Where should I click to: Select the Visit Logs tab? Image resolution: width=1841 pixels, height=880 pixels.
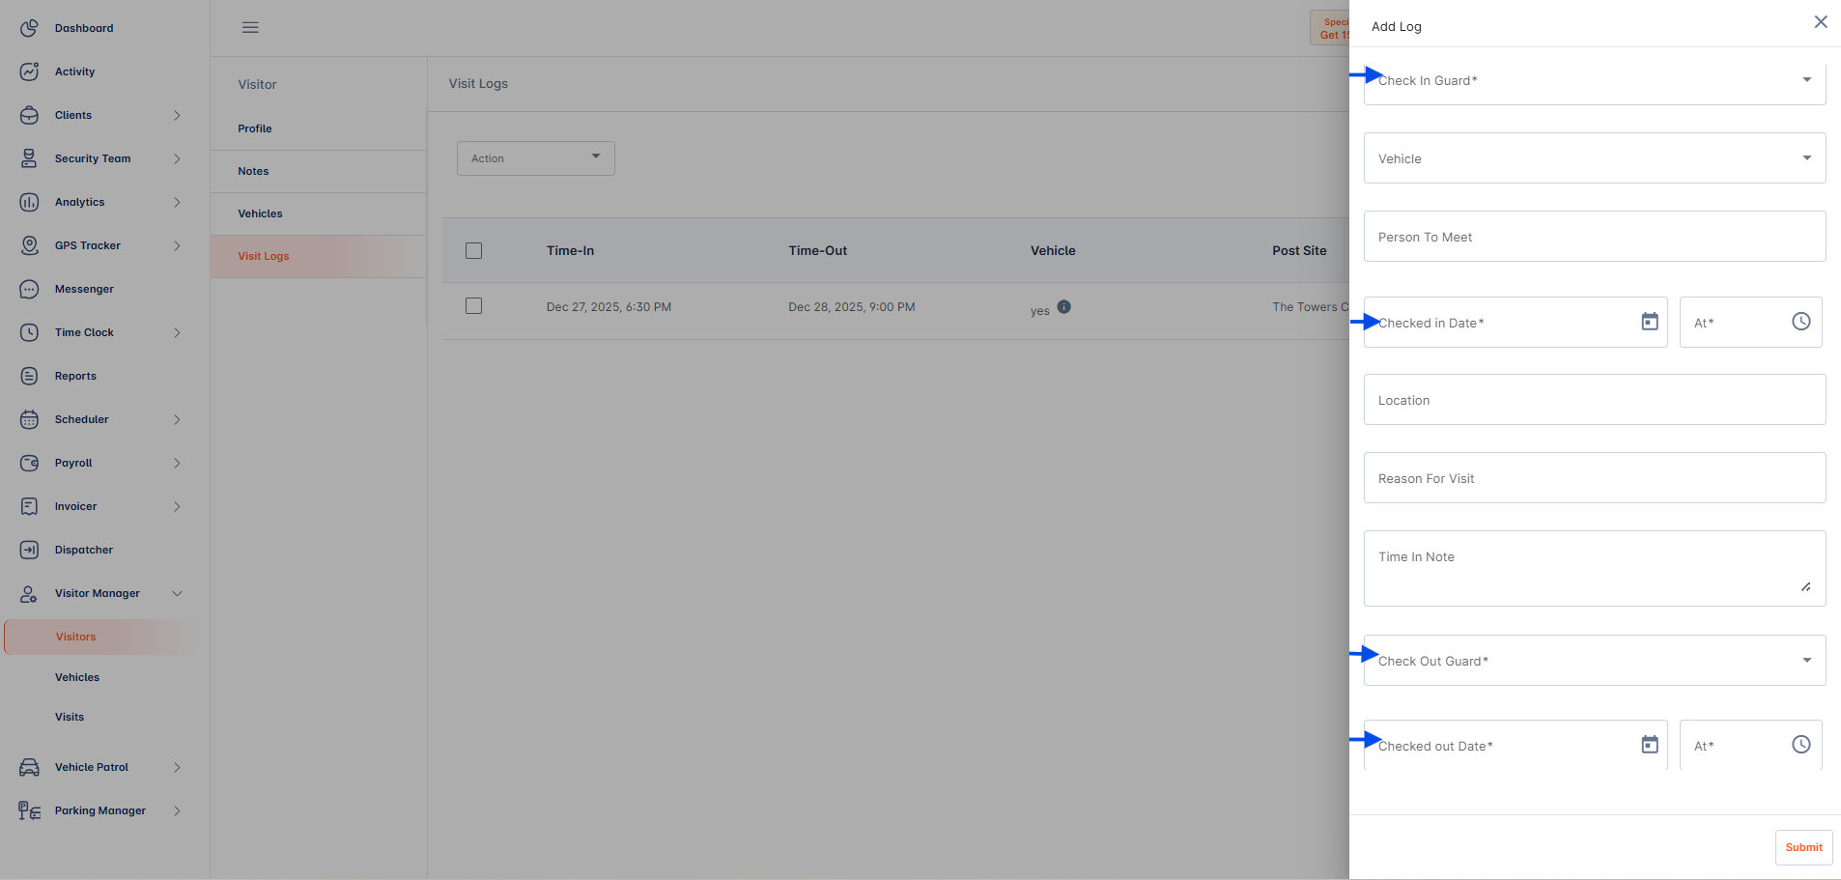[x=319, y=256]
